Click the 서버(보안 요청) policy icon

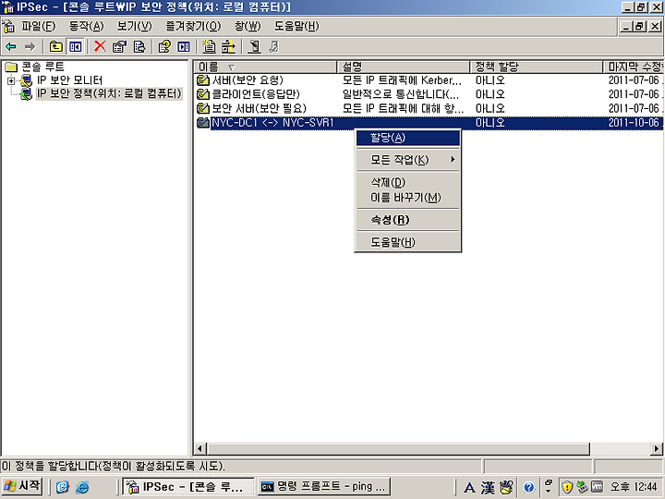(x=203, y=80)
